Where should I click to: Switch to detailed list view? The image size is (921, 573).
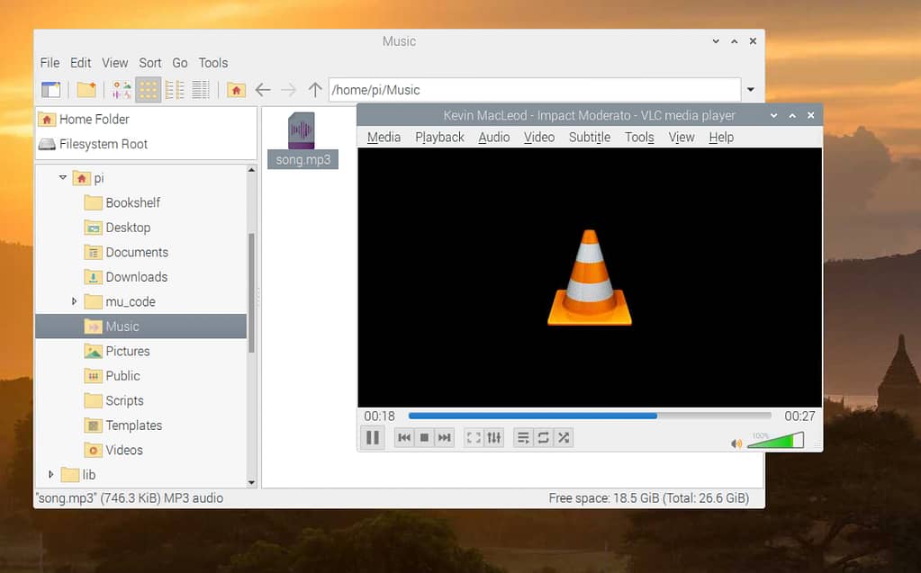200,90
